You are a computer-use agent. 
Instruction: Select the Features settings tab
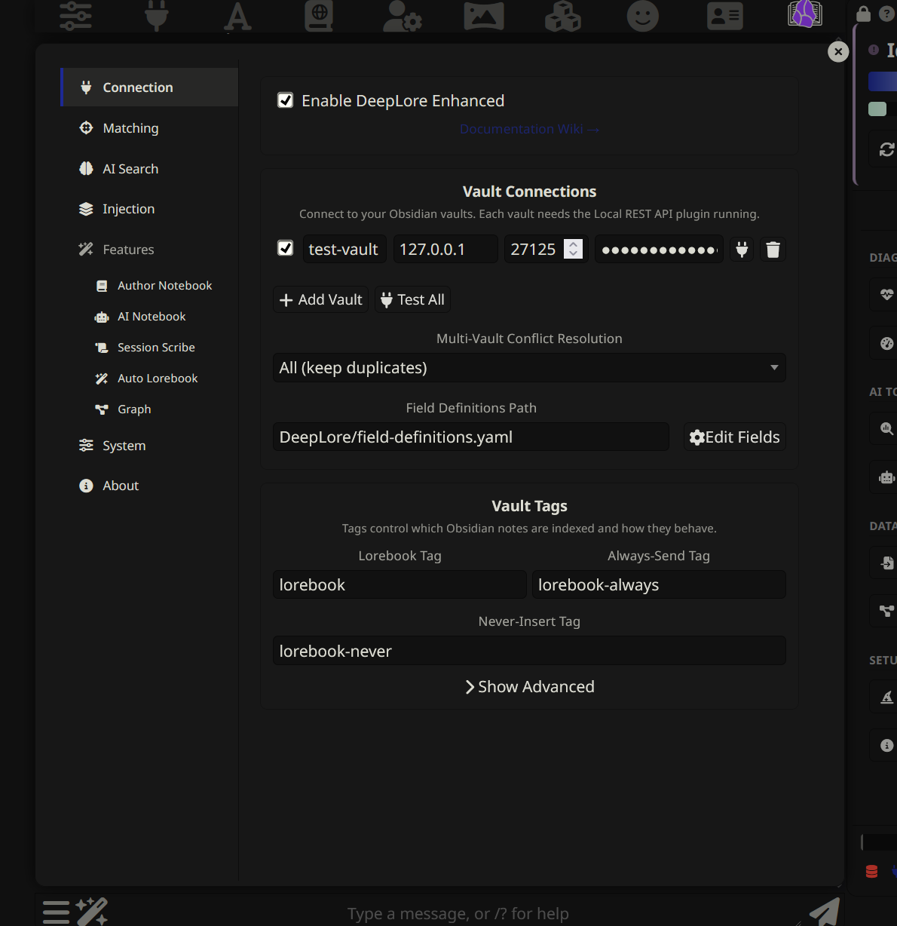pyautogui.click(x=149, y=250)
